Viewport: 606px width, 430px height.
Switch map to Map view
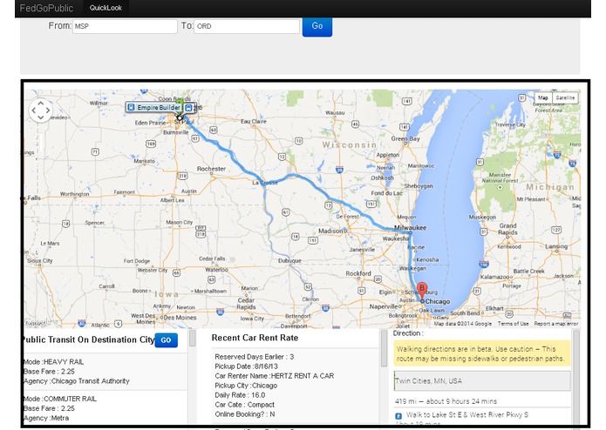[x=543, y=97]
